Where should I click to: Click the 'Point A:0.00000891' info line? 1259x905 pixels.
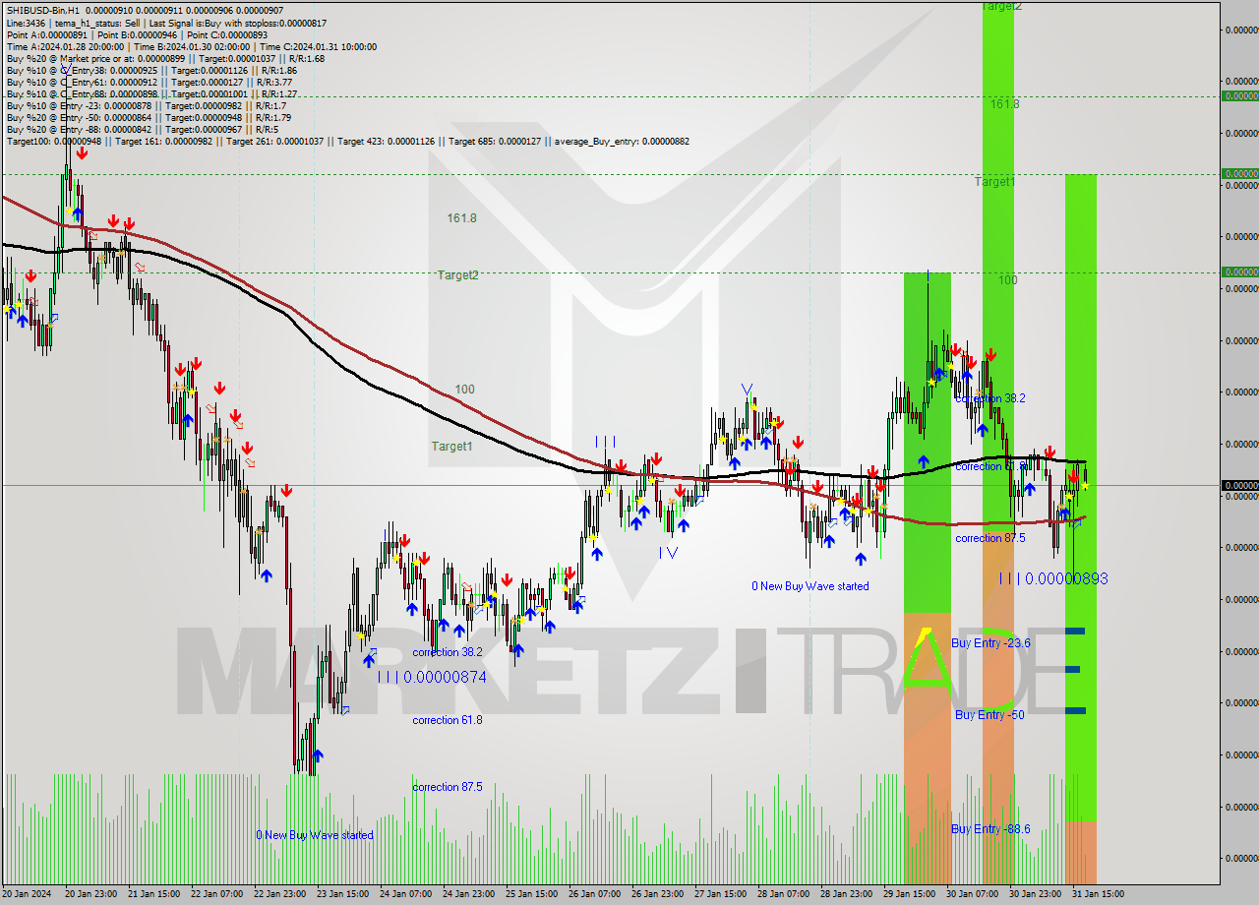click(x=137, y=34)
